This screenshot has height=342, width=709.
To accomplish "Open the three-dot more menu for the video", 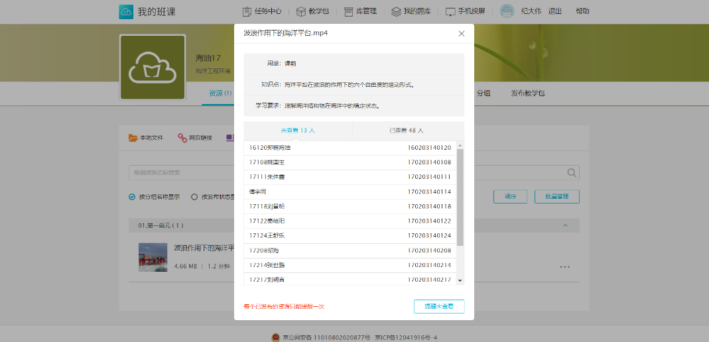I will (564, 267).
